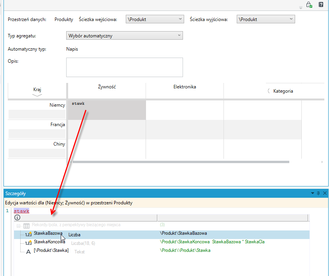Image resolution: width=329 pixels, height=276 pixels.
Task: Pin the Szczegóły panel
Action: pos(318,193)
